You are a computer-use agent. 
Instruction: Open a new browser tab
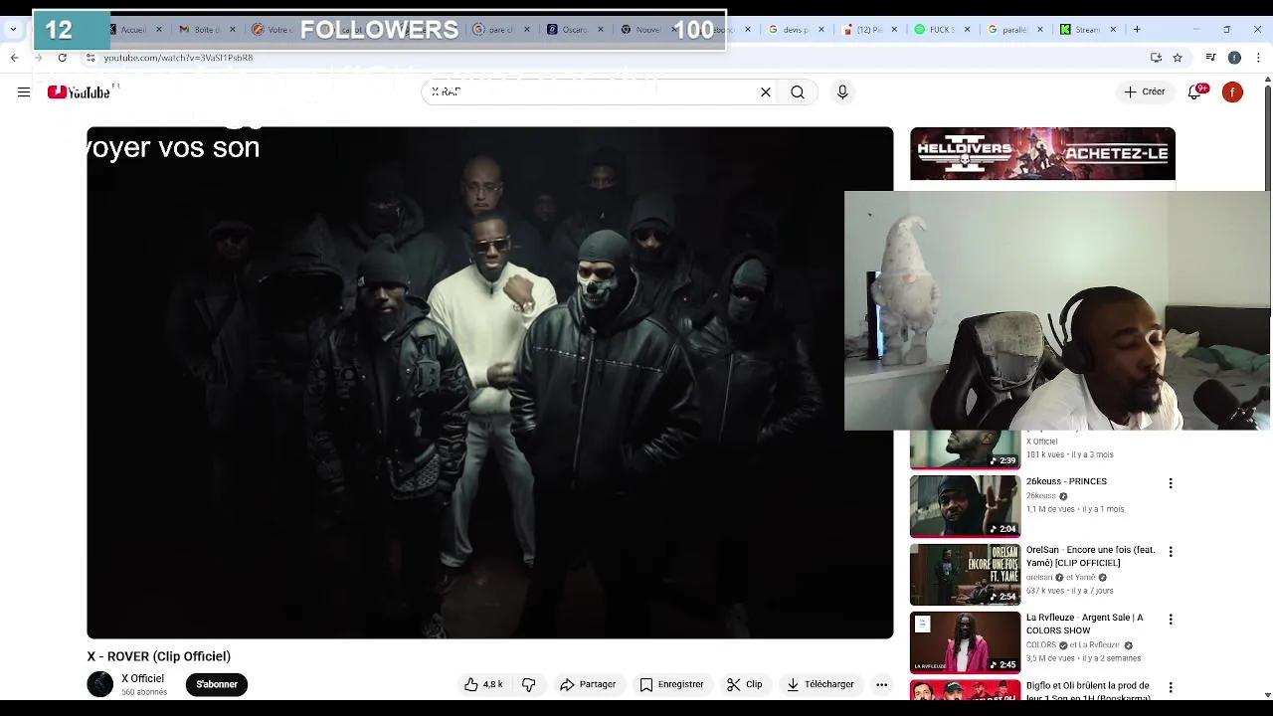(x=1137, y=30)
